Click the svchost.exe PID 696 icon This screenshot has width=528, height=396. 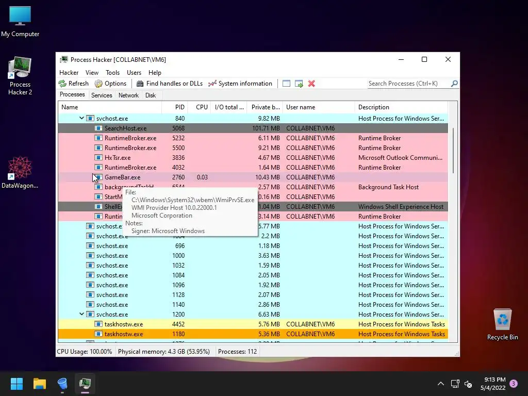pos(90,245)
